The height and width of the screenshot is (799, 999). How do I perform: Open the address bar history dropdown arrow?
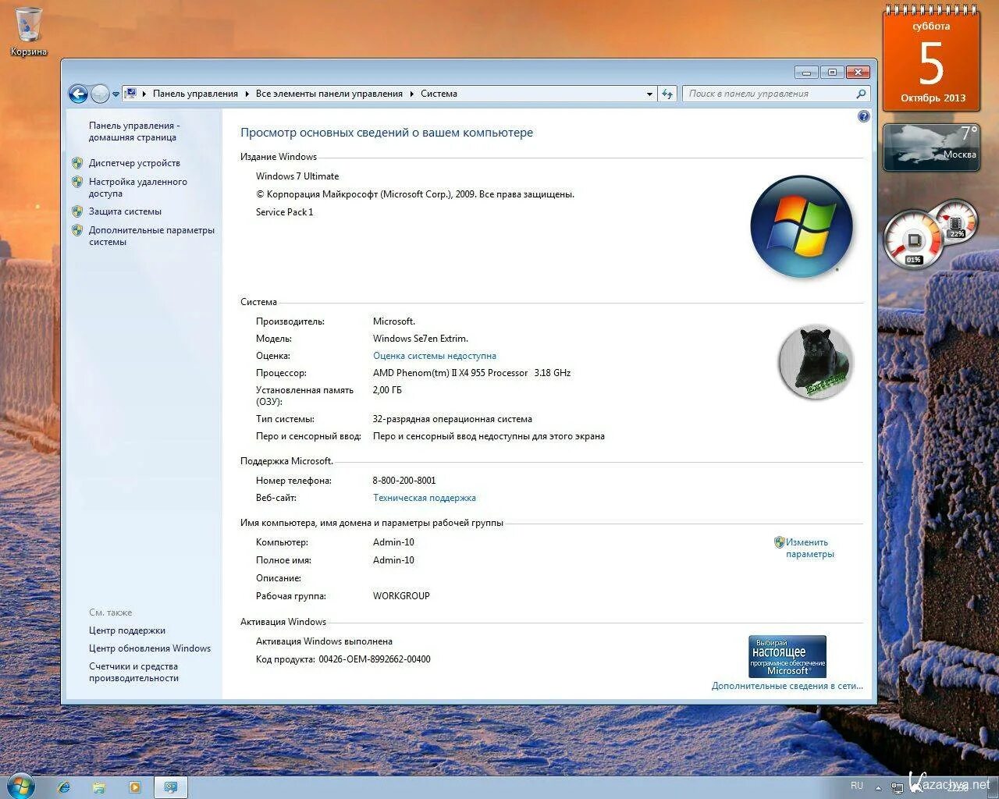coord(649,94)
